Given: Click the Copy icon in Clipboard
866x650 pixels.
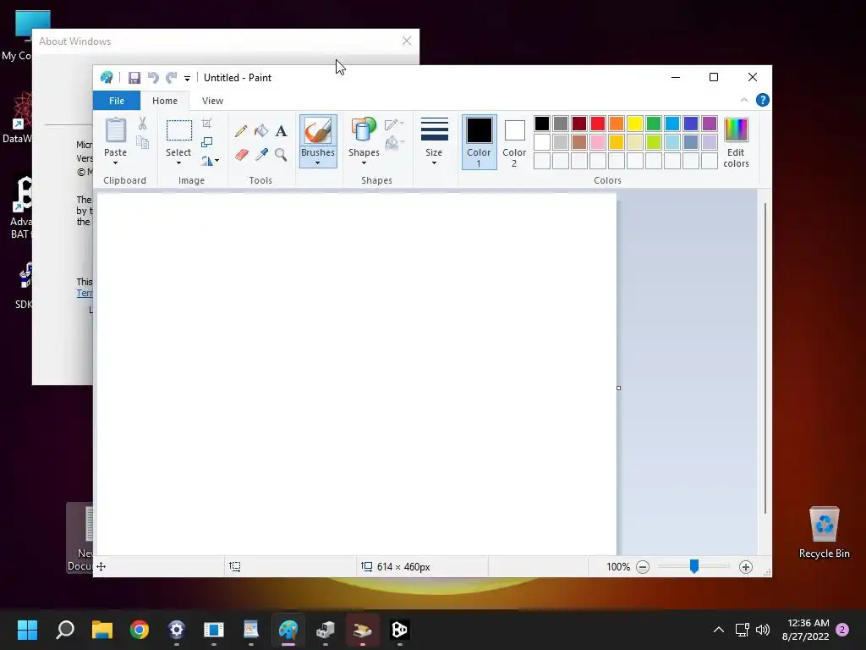Looking at the screenshot, I should pos(142,142).
